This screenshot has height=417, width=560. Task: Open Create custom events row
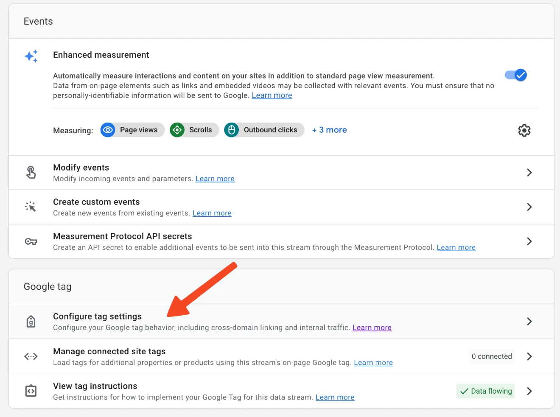point(281,207)
